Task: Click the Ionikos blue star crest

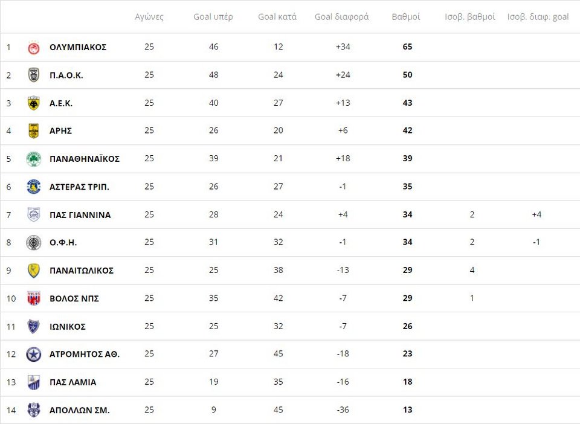Action: point(34,326)
